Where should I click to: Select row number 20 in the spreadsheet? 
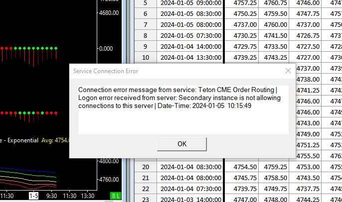click(146, 167)
